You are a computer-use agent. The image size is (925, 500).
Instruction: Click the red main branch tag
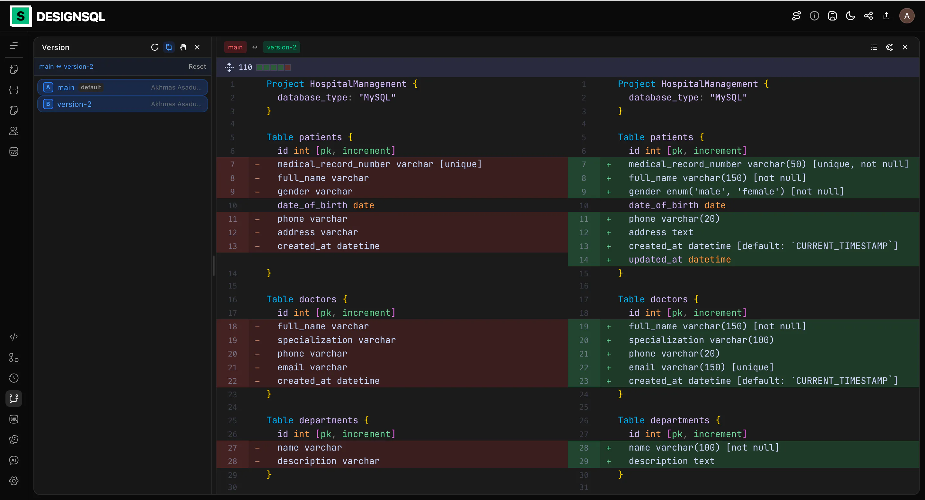[x=235, y=47]
